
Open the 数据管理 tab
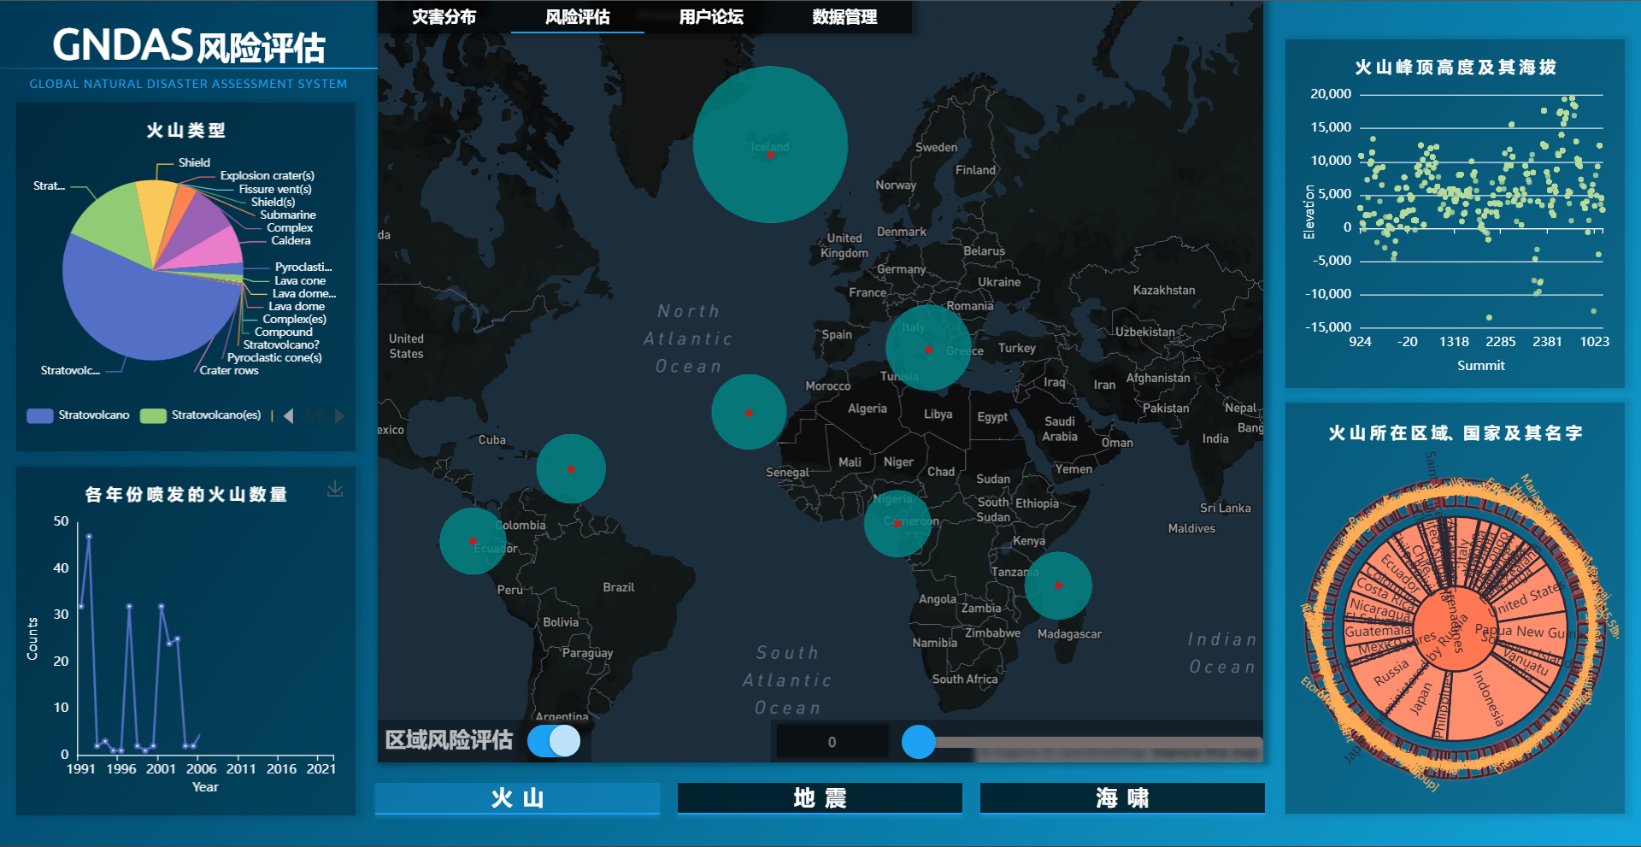844,17
